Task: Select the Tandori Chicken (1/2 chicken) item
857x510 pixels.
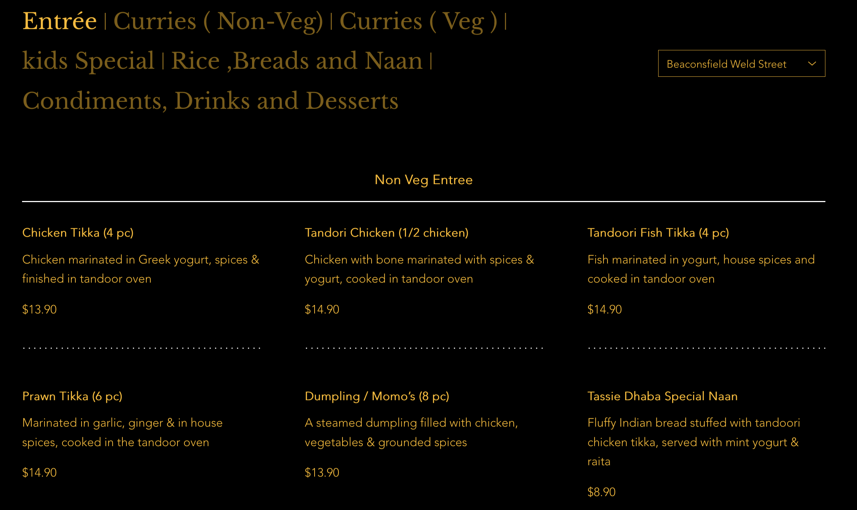Action: (387, 233)
